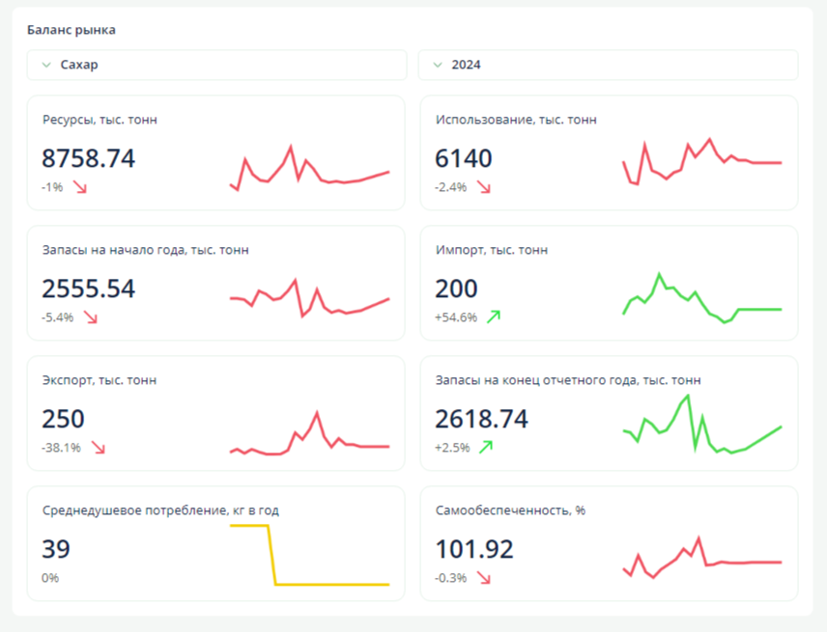The height and width of the screenshot is (632, 827).
Task: Click the chevron next to Сахар
Action: (x=46, y=66)
